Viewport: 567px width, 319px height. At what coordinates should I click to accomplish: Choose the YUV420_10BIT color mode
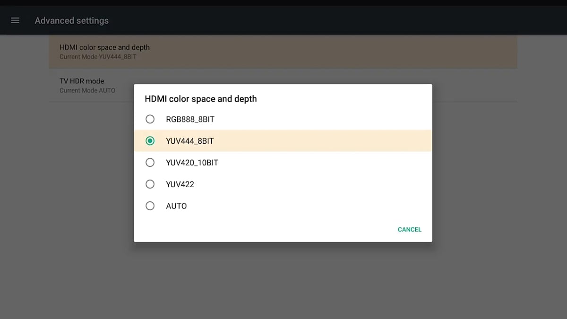[150, 162]
